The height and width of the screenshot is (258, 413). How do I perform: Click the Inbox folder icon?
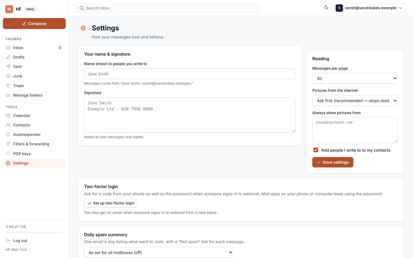(8, 48)
